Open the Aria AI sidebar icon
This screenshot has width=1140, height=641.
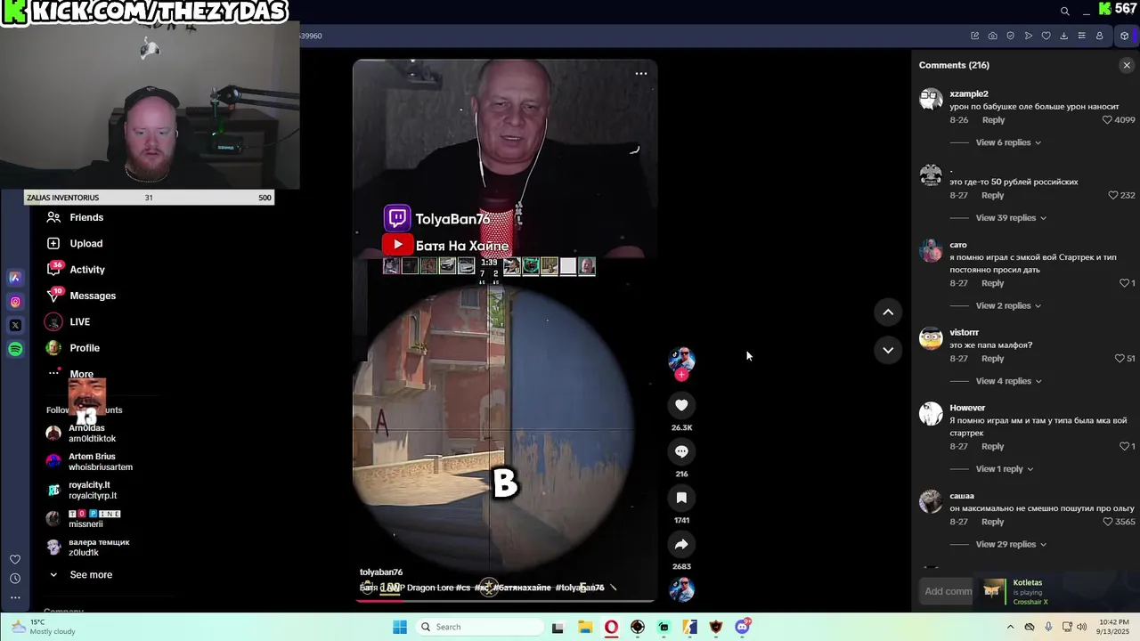15,278
